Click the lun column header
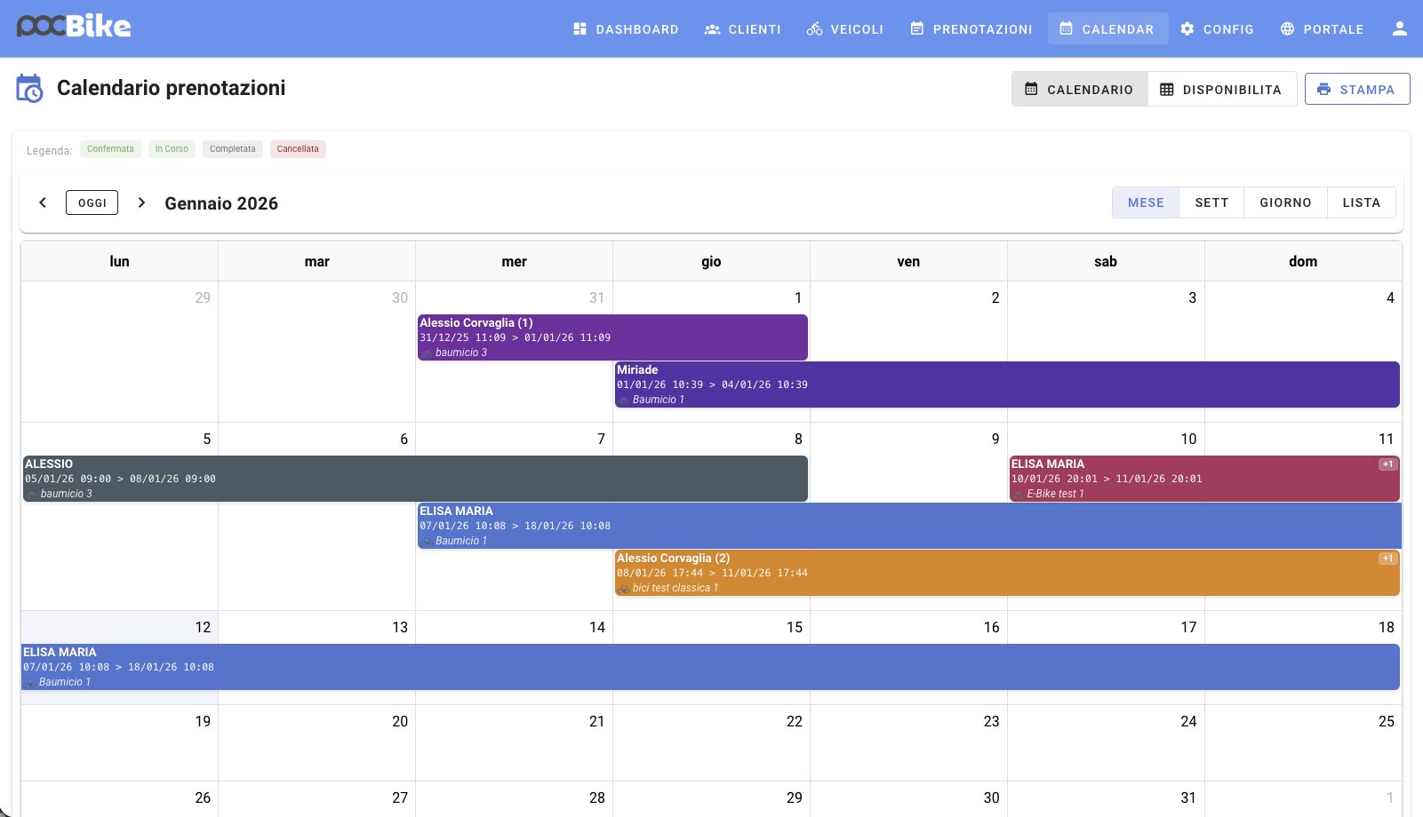The width and height of the screenshot is (1423, 817). pos(119,261)
